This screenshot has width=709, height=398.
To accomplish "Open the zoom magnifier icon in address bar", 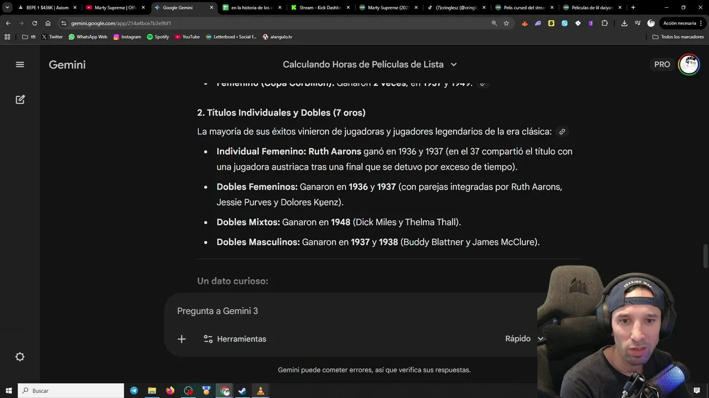I will click(x=494, y=23).
